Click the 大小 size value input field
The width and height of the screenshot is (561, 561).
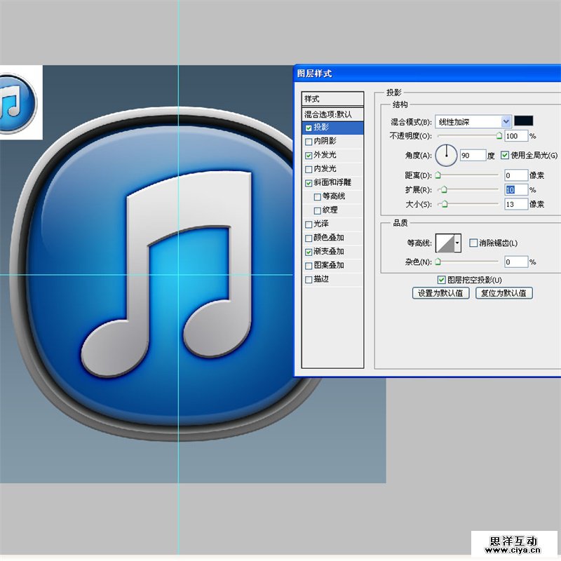point(515,204)
